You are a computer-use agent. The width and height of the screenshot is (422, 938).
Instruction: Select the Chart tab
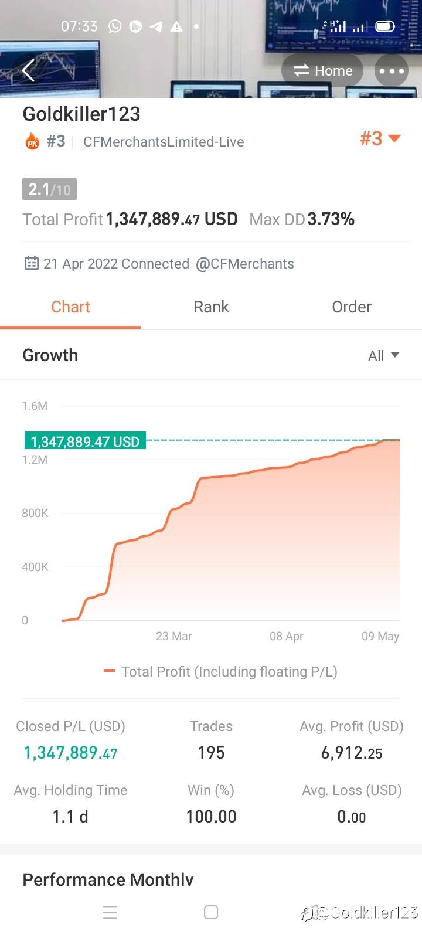70,307
